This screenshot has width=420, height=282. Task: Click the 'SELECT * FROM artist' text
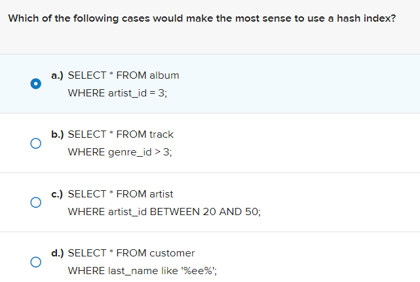click(x=121, y=194)
